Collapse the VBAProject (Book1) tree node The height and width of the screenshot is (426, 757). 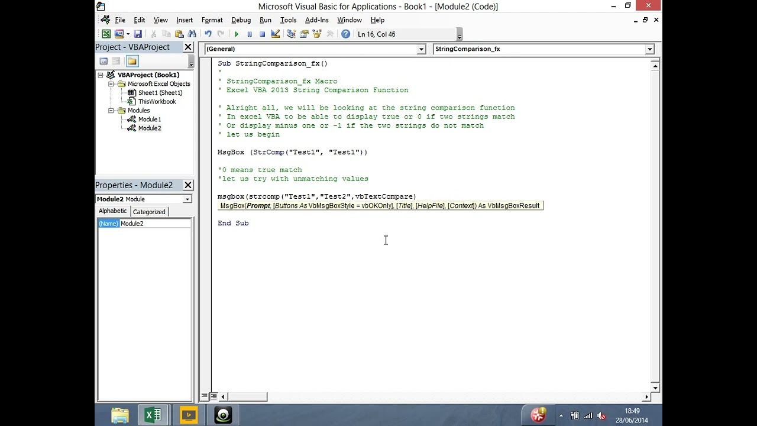101,75
